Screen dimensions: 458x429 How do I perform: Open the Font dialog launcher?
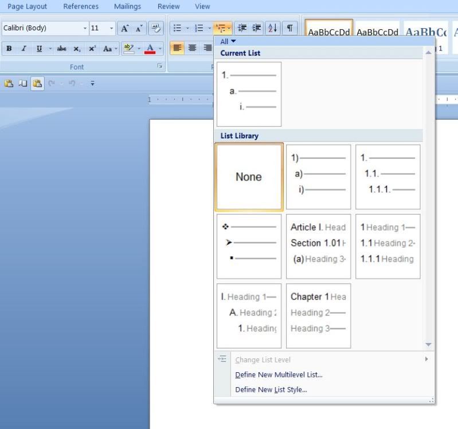point(160,66)
